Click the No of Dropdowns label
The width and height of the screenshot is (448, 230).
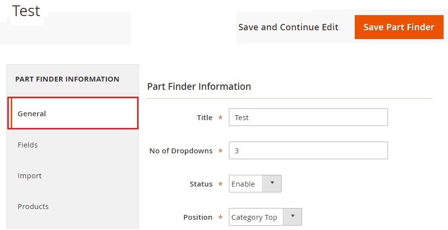coord(181,151)
